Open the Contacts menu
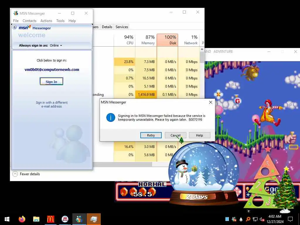 [x=30, y=21]
